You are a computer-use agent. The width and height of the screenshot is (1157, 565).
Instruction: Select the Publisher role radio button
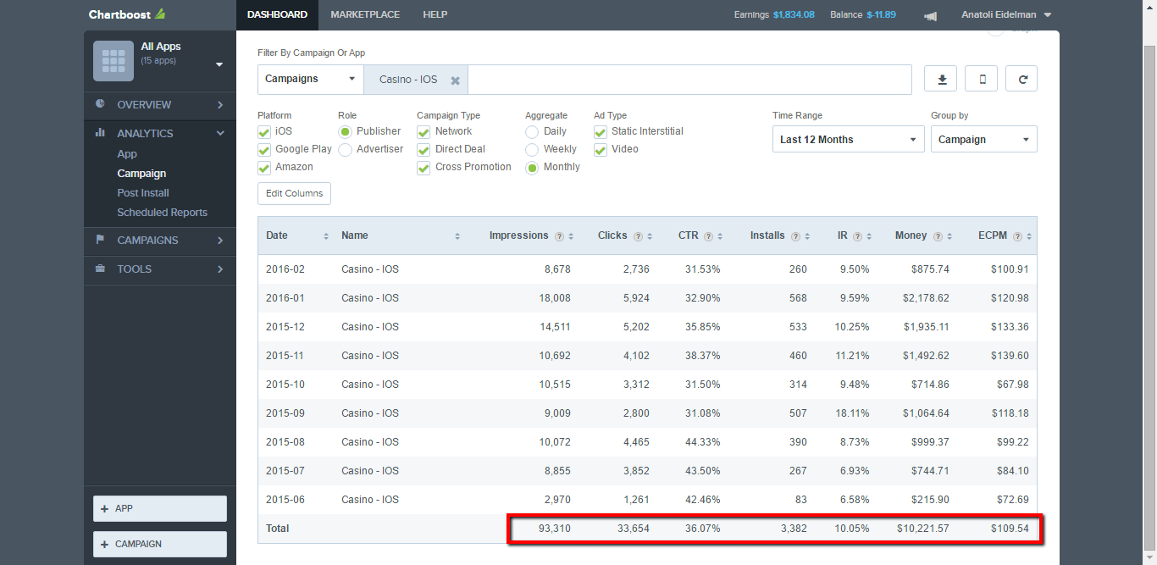(x=345, y=132)
